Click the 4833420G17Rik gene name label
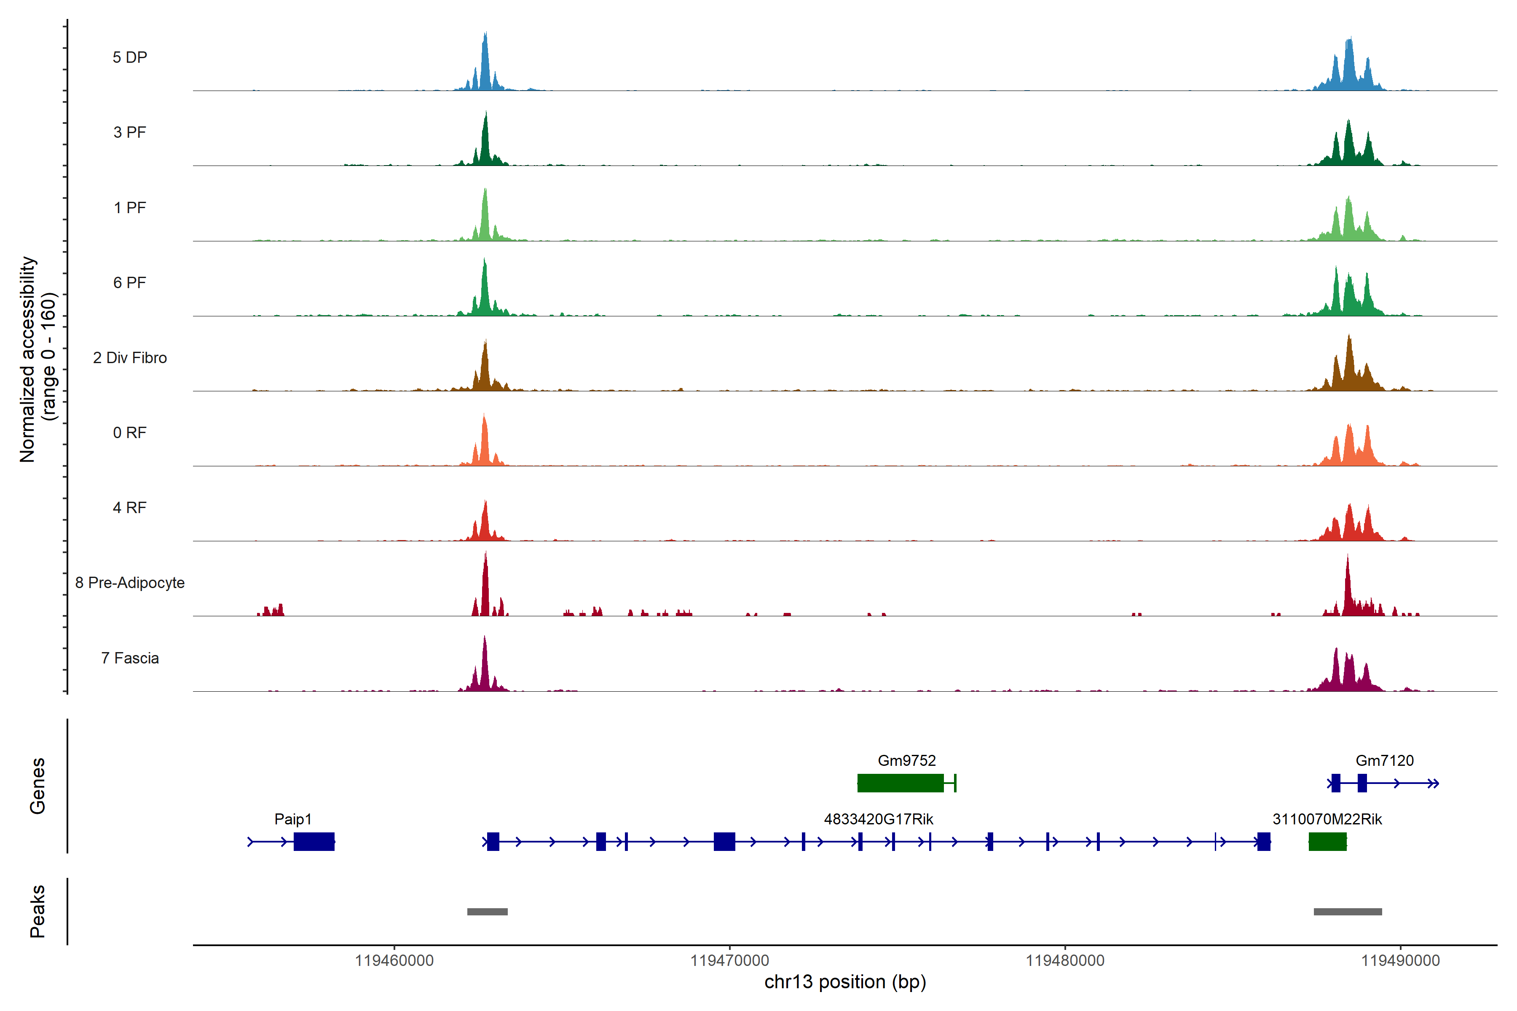 pos(879,819)
